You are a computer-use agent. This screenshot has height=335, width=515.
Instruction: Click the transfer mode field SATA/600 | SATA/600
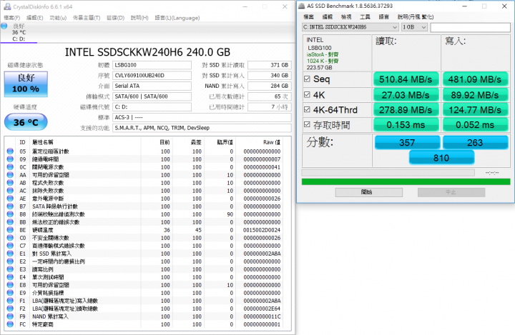(152, 96)
